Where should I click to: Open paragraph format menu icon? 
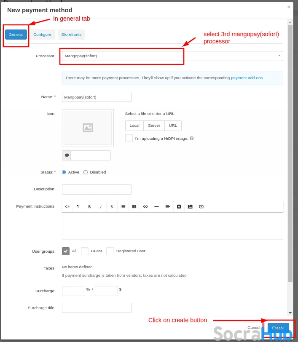(78, 206)
